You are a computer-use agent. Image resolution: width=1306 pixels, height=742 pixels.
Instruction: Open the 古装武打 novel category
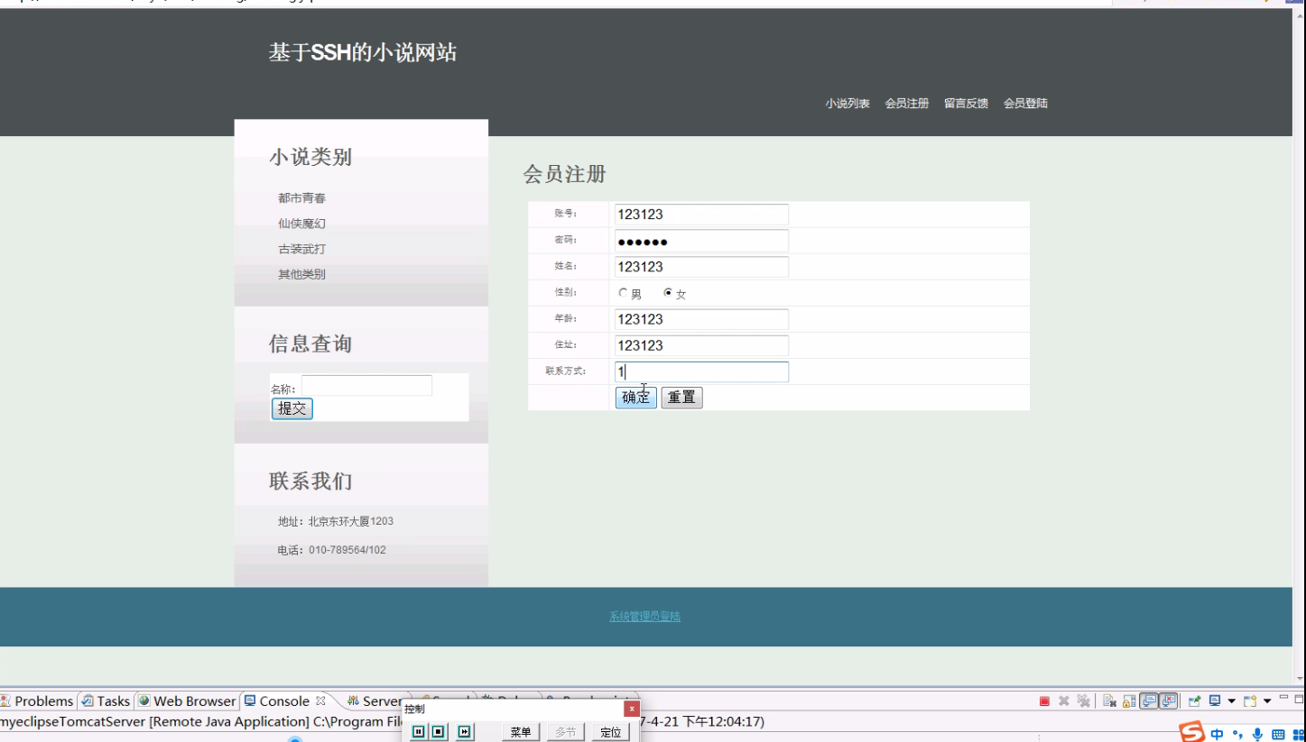[x=301, y=249]
